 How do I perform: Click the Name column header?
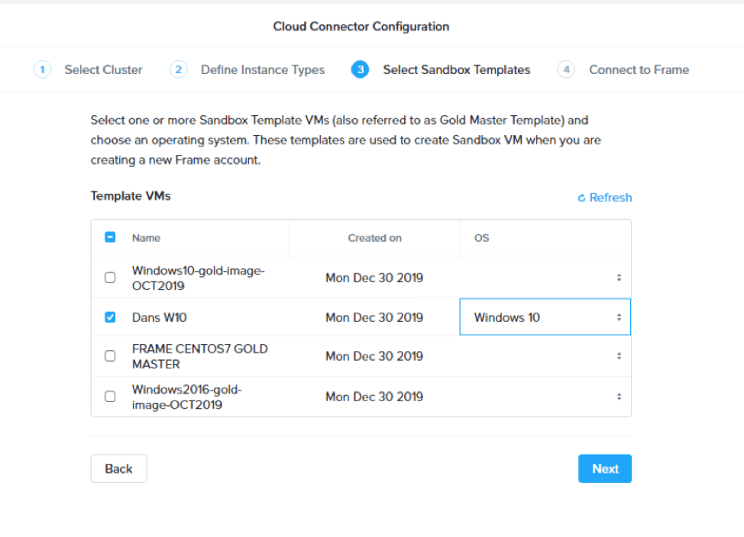click(x=146, y=238)
